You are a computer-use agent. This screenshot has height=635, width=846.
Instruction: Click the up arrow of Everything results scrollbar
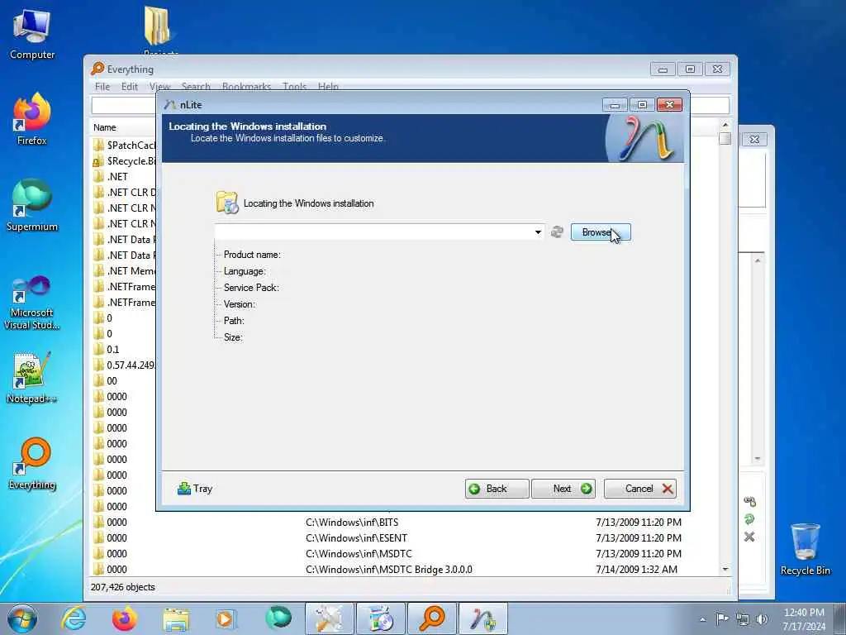pyautogui.click(x=725, y=125)
